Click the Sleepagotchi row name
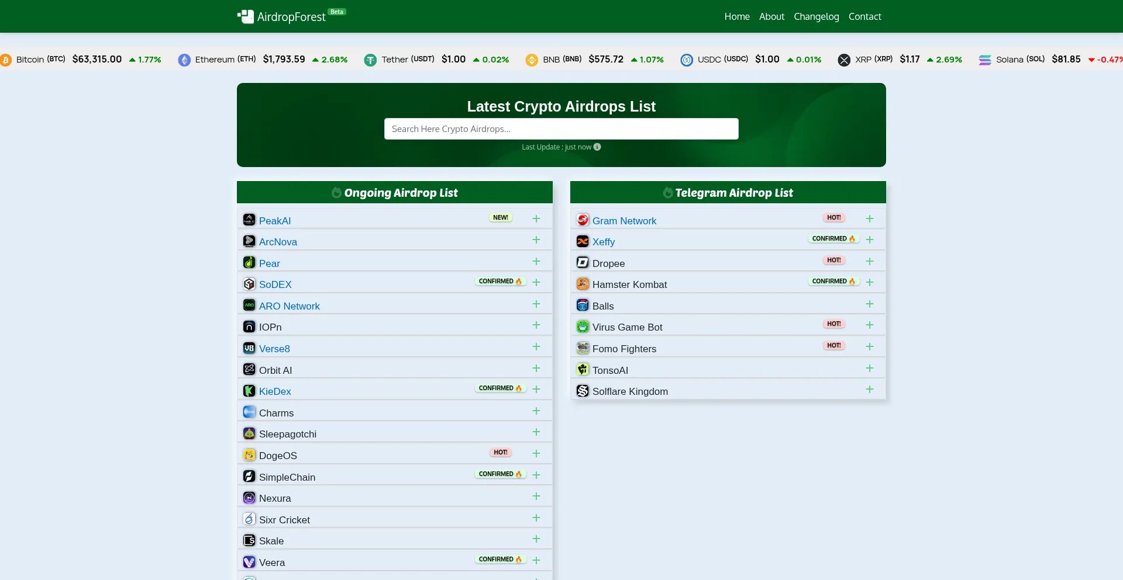The width and height of the screenshot is (1123, 580). tap(288, 434)
